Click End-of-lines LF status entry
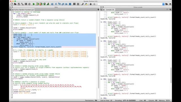 click(x=106, y=101)
